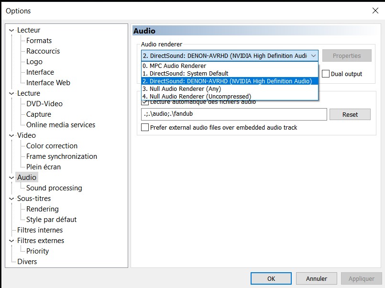Viewport: 385px width, 288px height.
Task: Select Null Audio Renderer (Any)
Action: [x=230, y=89]
